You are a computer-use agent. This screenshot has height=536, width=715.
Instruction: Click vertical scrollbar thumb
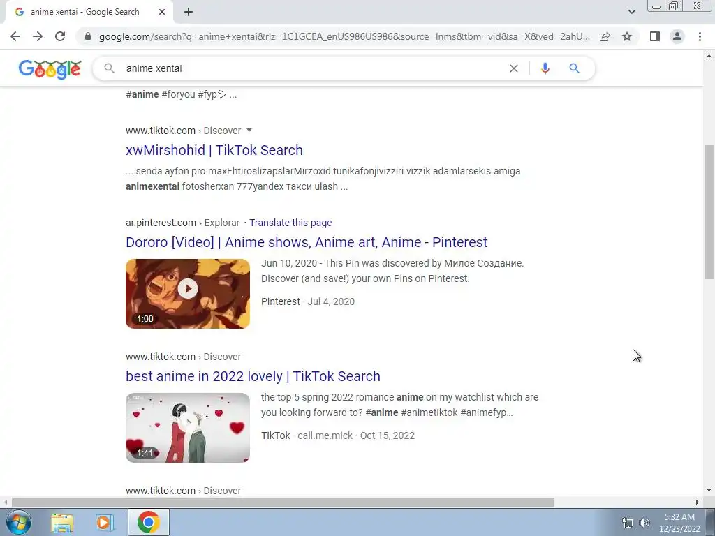point(709,212)
